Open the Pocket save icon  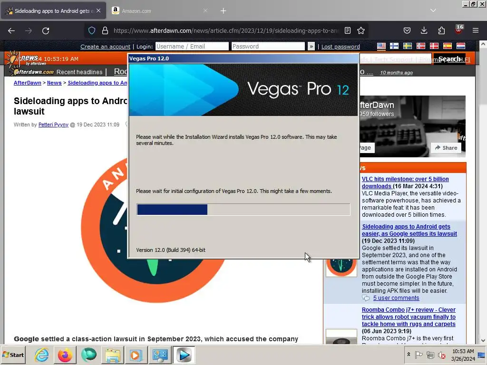point(407,30)
